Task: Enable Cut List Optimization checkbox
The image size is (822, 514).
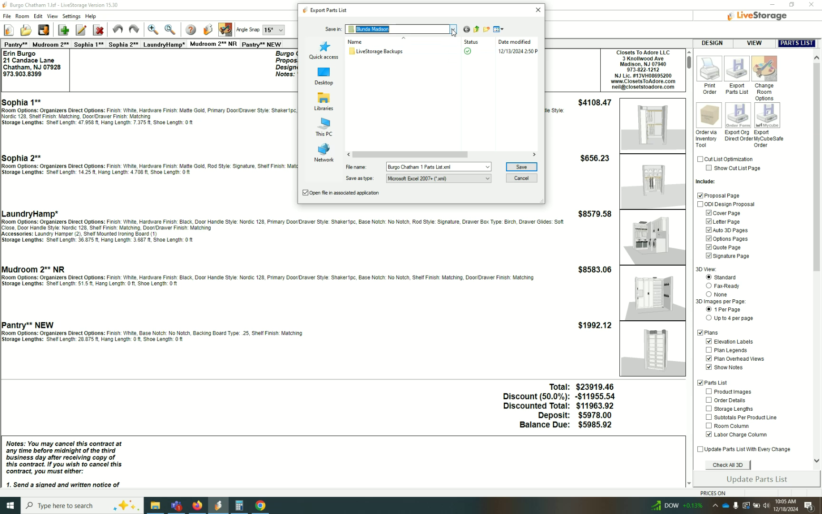Action: (700, 159)
